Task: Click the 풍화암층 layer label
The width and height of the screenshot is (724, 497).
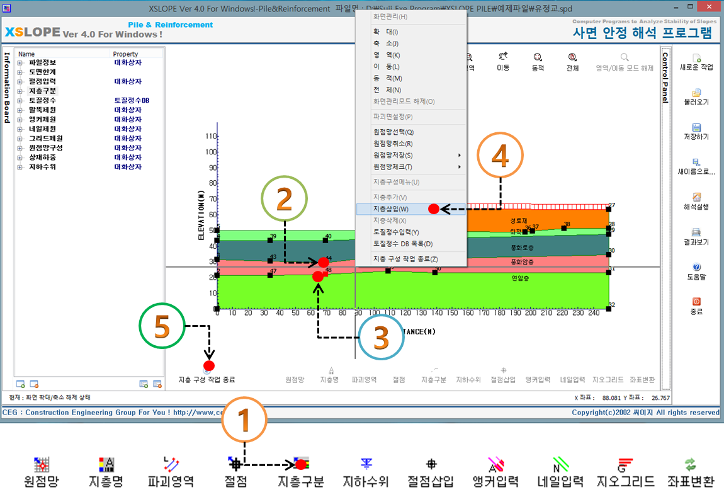Action: (522, 262)
